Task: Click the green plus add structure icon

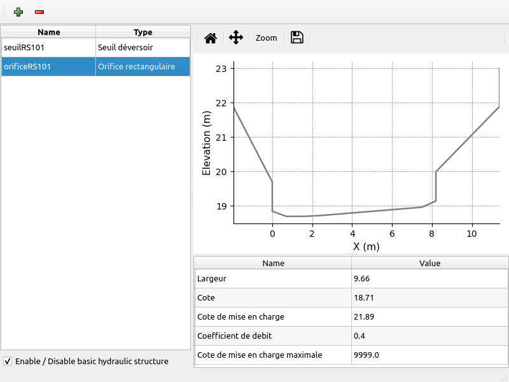Action: click(x=18, y=12)
